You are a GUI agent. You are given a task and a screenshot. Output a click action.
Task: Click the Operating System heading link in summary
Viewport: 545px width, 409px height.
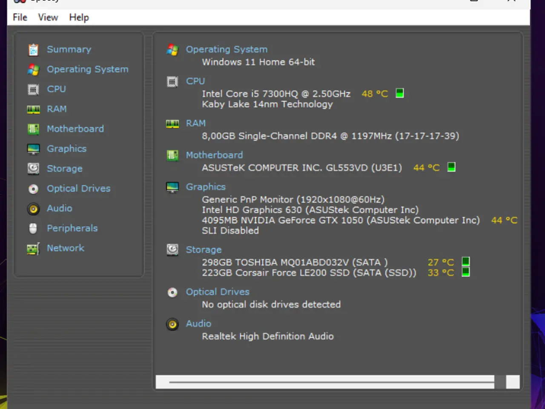227,49
